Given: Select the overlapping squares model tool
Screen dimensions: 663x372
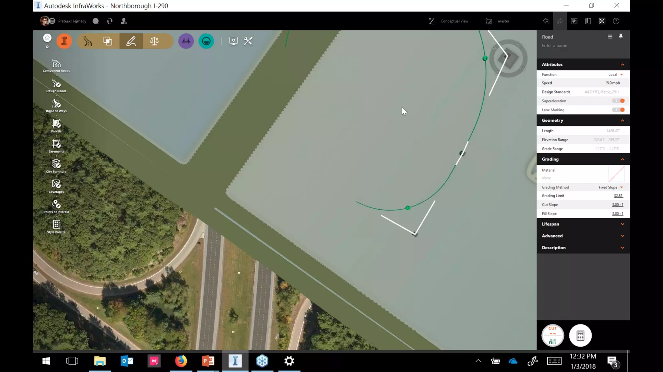Looking at the screenshot, I should pyautogui.click(x=108, y=41).
